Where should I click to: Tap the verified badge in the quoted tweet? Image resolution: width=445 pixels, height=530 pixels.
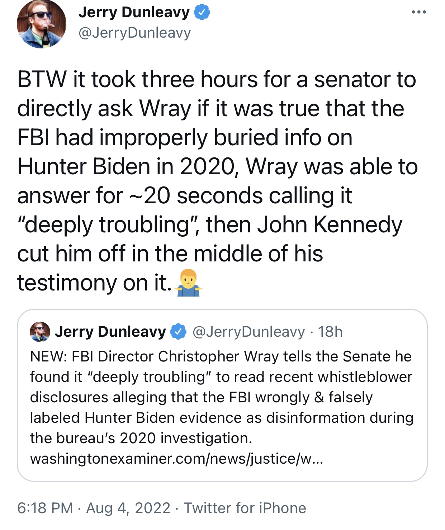[178, 332]
